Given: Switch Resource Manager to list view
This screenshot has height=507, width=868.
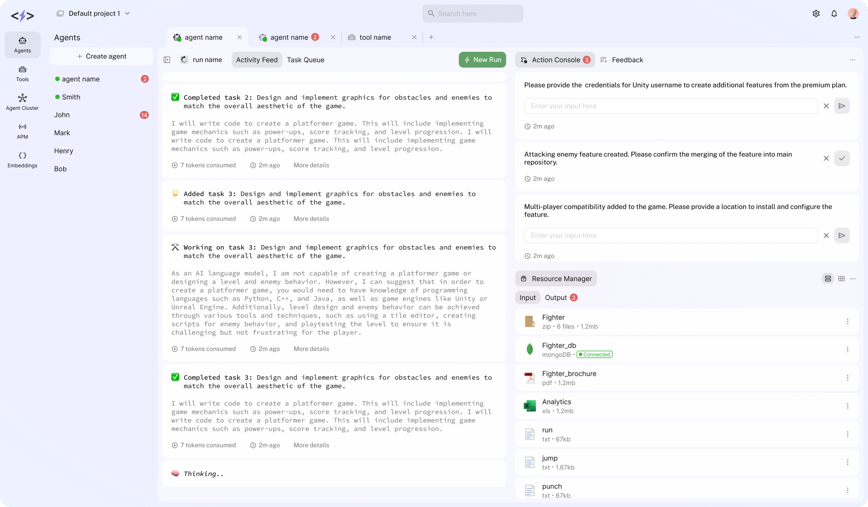Looking at the screenshot, I should click(828, 279).
